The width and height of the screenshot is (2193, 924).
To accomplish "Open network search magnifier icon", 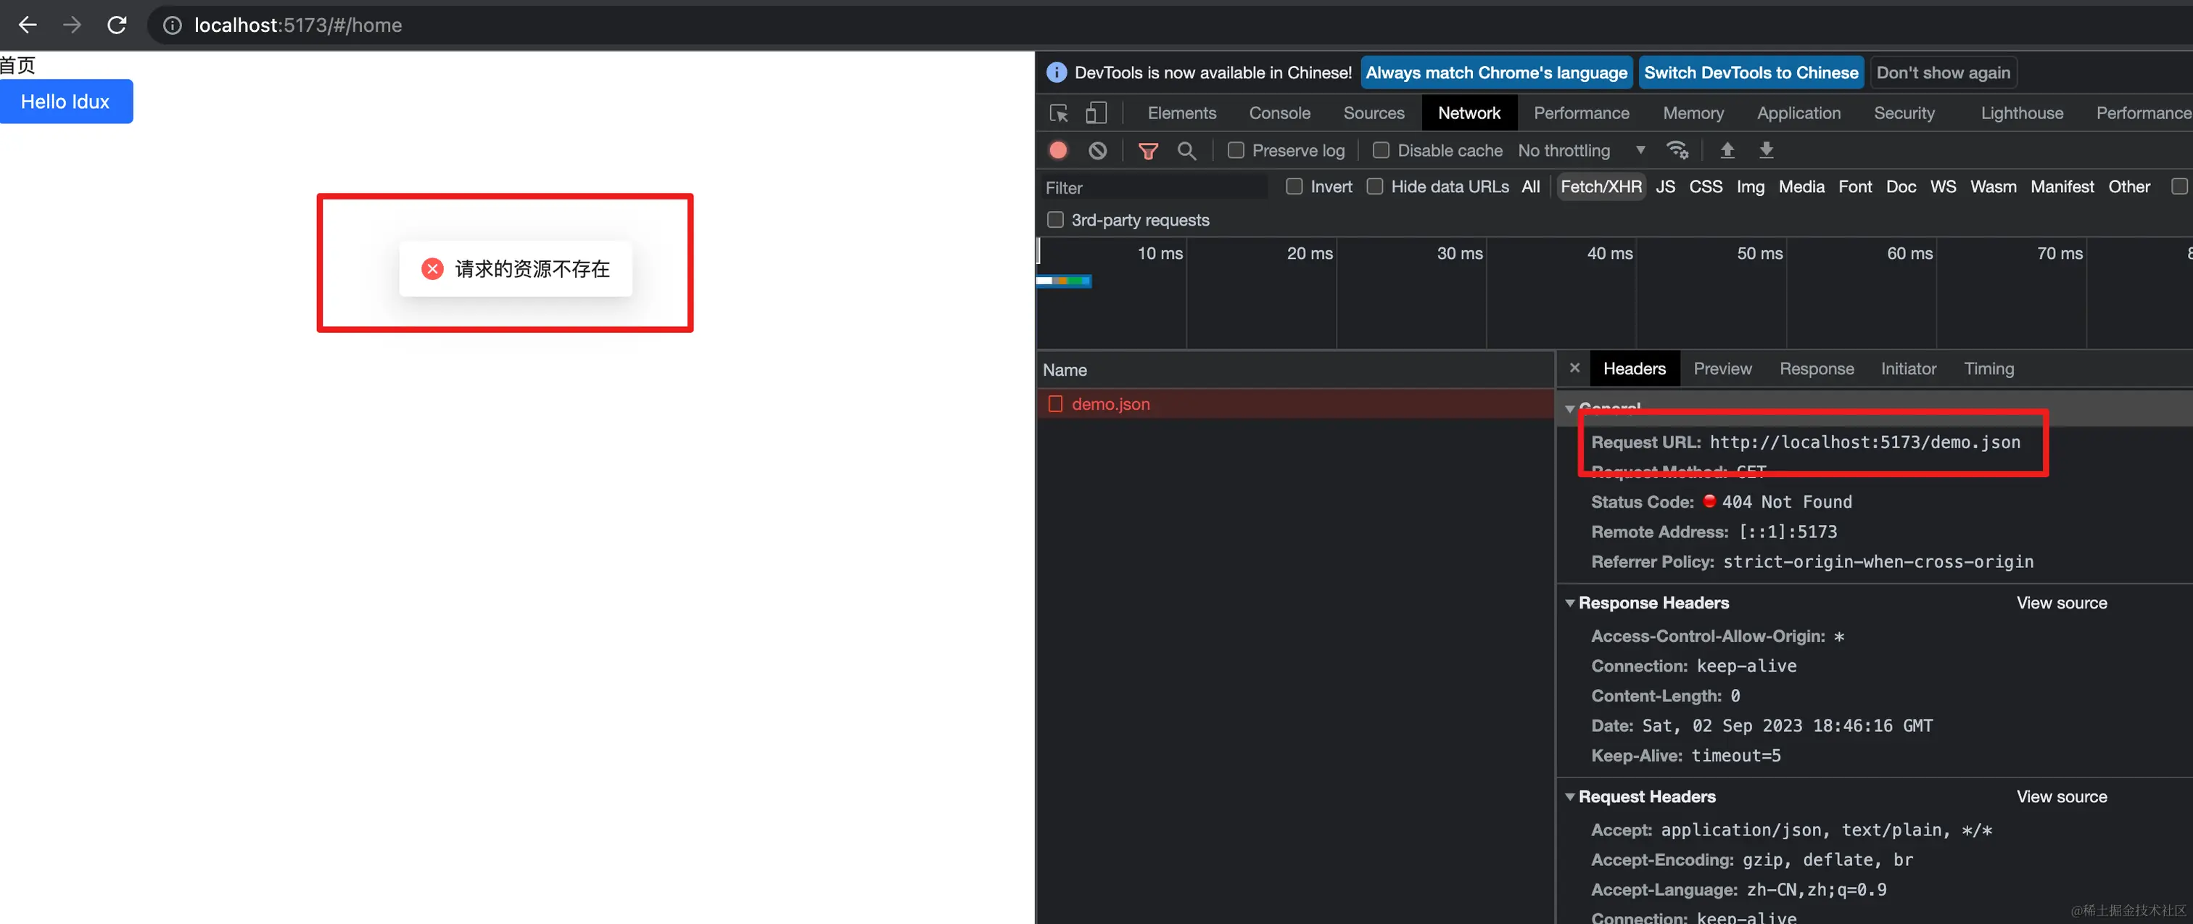I will (1186, 151).
